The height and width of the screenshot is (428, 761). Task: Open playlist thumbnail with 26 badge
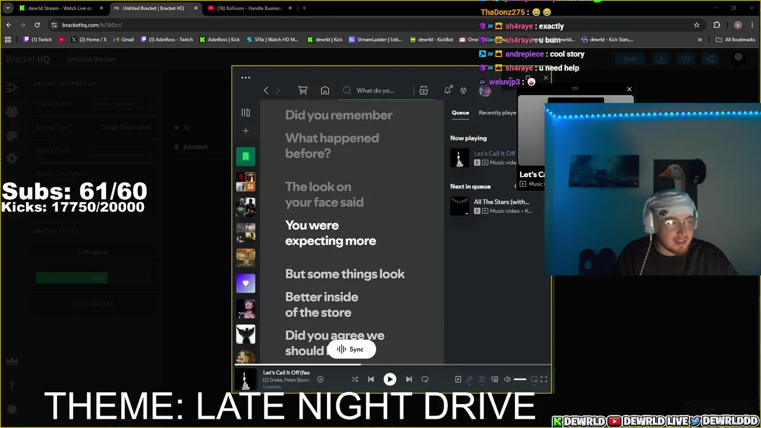246,182
